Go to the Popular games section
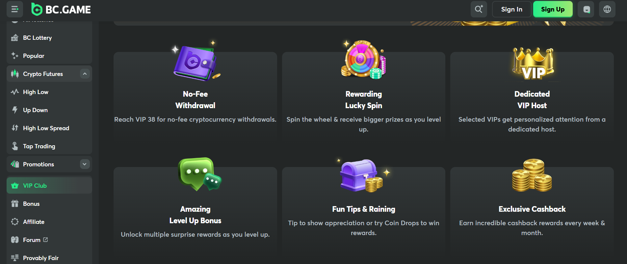Viewport: 627px width, 264px height. 34,56
